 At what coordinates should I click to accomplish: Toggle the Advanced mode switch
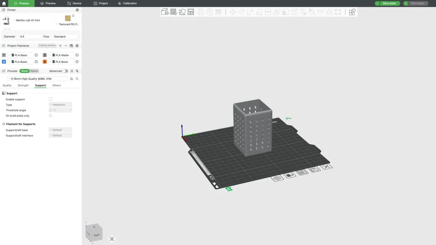point(65,71)
